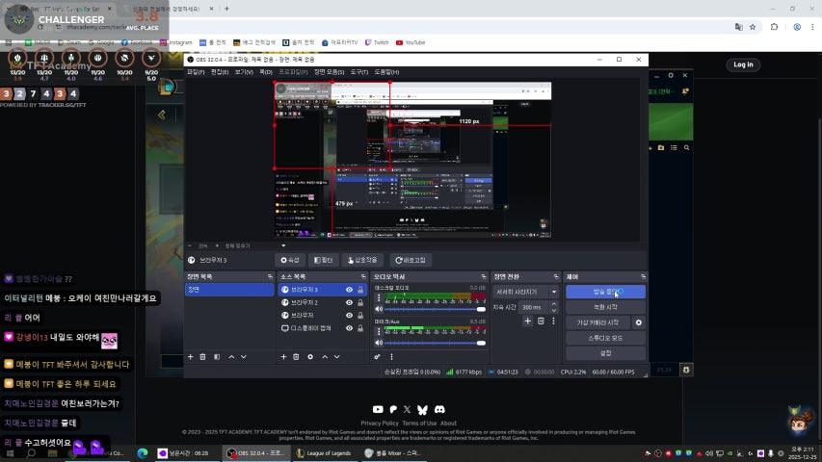
Task: Delete selected source using trash icon
Action: pyautogui.click(x=297, y=357)
